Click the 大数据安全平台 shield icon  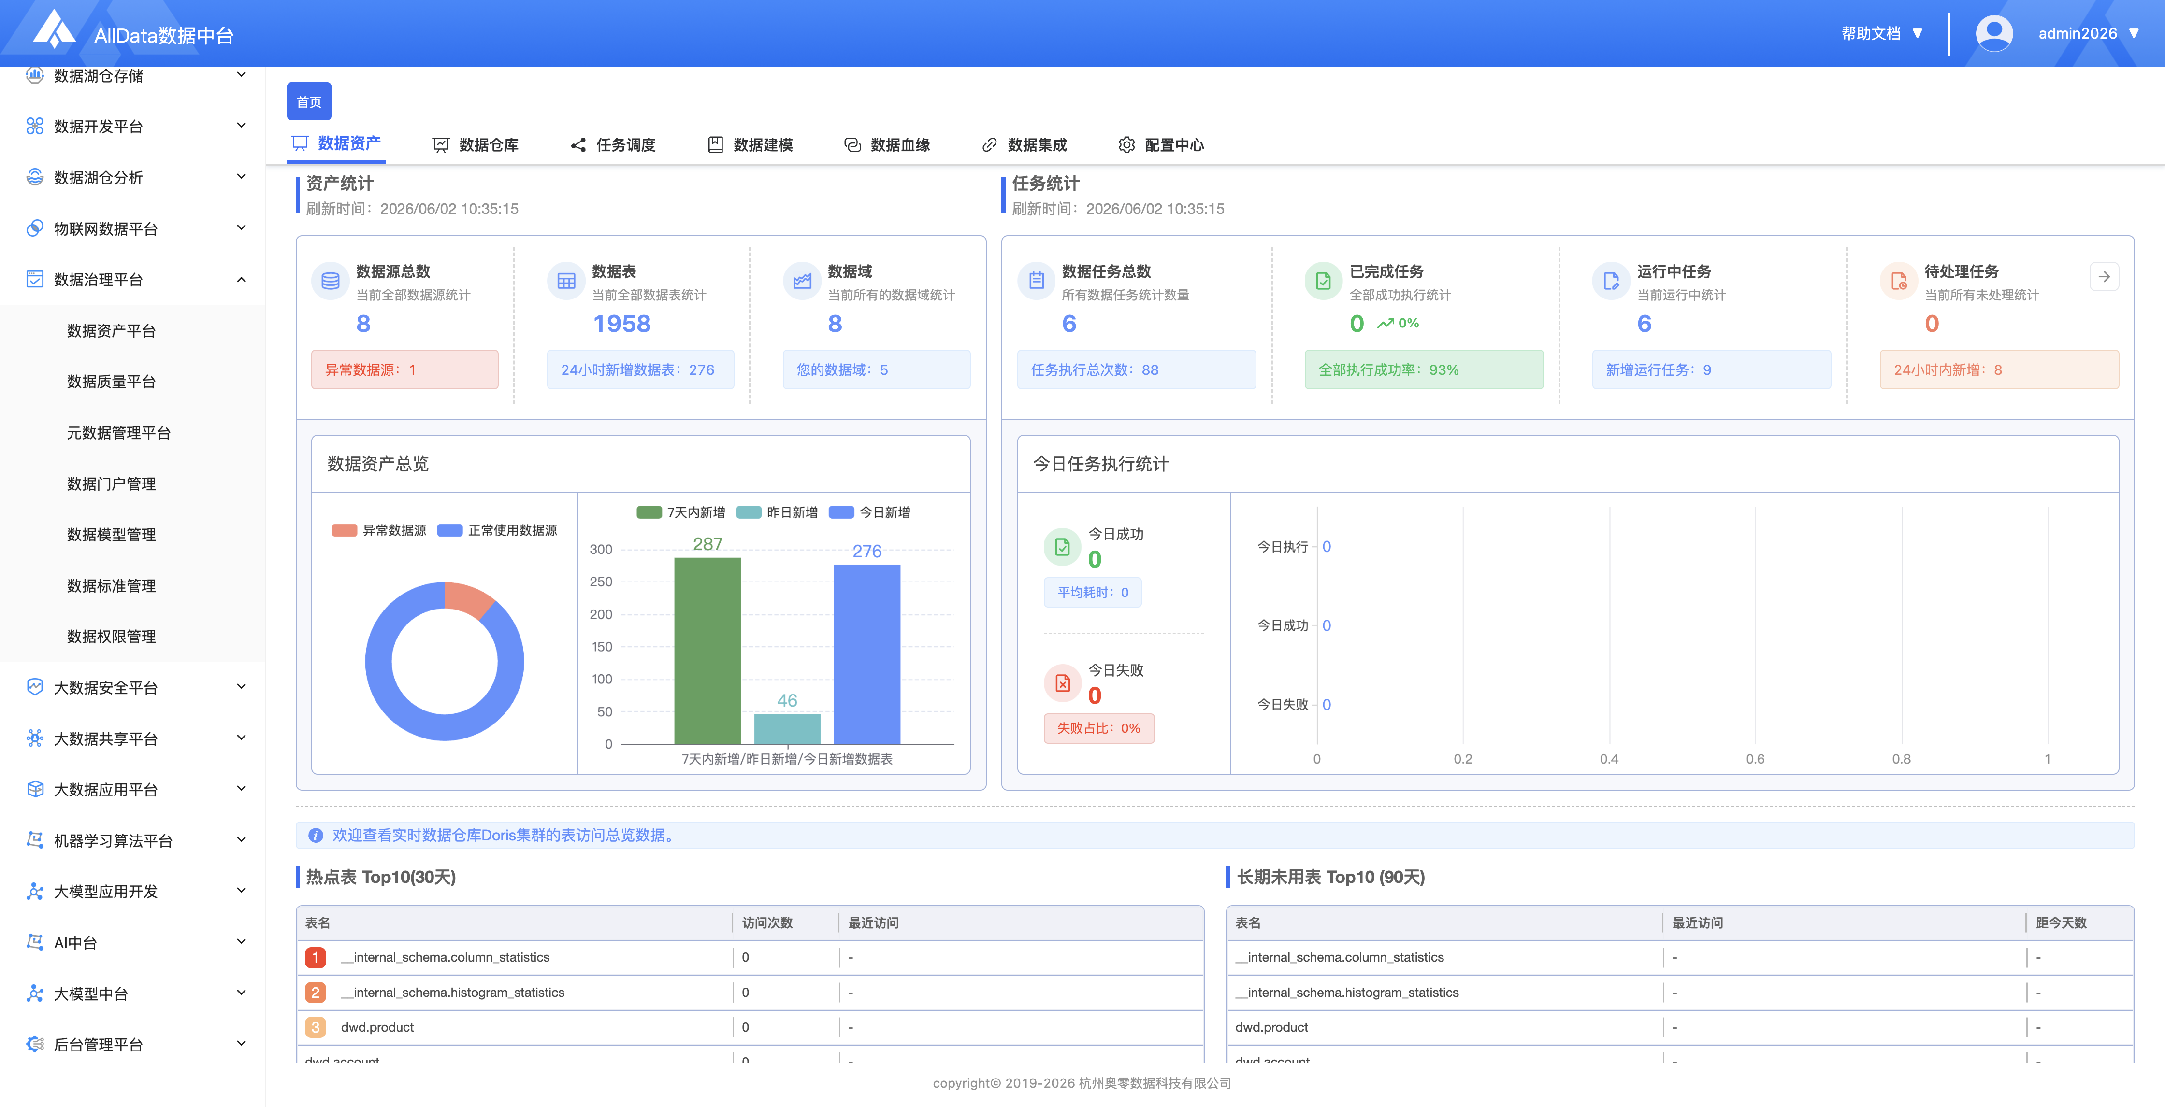tap(34, 687)
